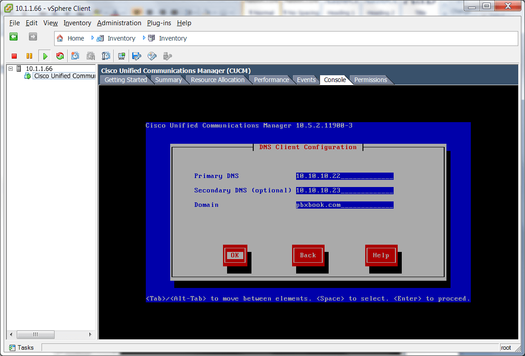Click the grey forward navigation arrow
This screenshot has width=525, height=356.
click(x=33, y=37)
